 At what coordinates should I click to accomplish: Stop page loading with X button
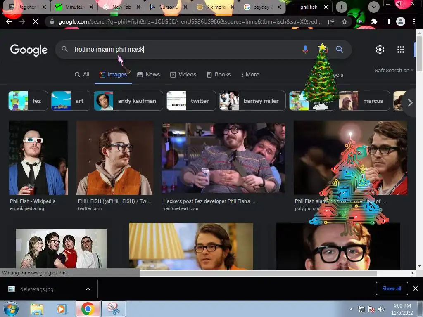36,21
